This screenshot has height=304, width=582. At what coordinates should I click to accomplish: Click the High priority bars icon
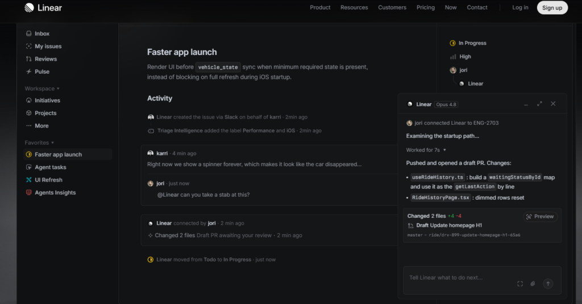pos(453,57)
